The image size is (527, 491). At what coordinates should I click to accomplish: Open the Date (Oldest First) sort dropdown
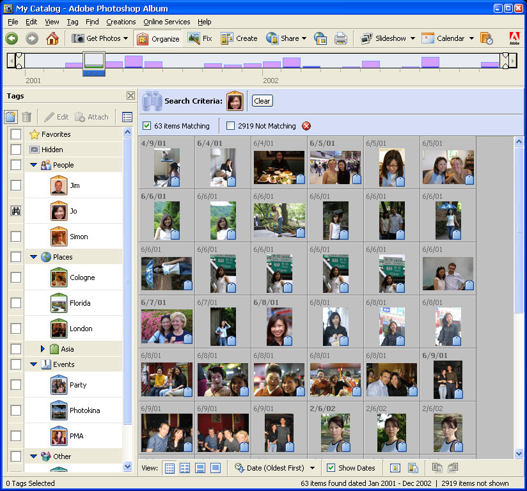point(275,468)
